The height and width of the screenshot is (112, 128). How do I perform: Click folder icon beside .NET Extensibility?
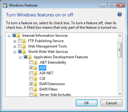point(36,62)
